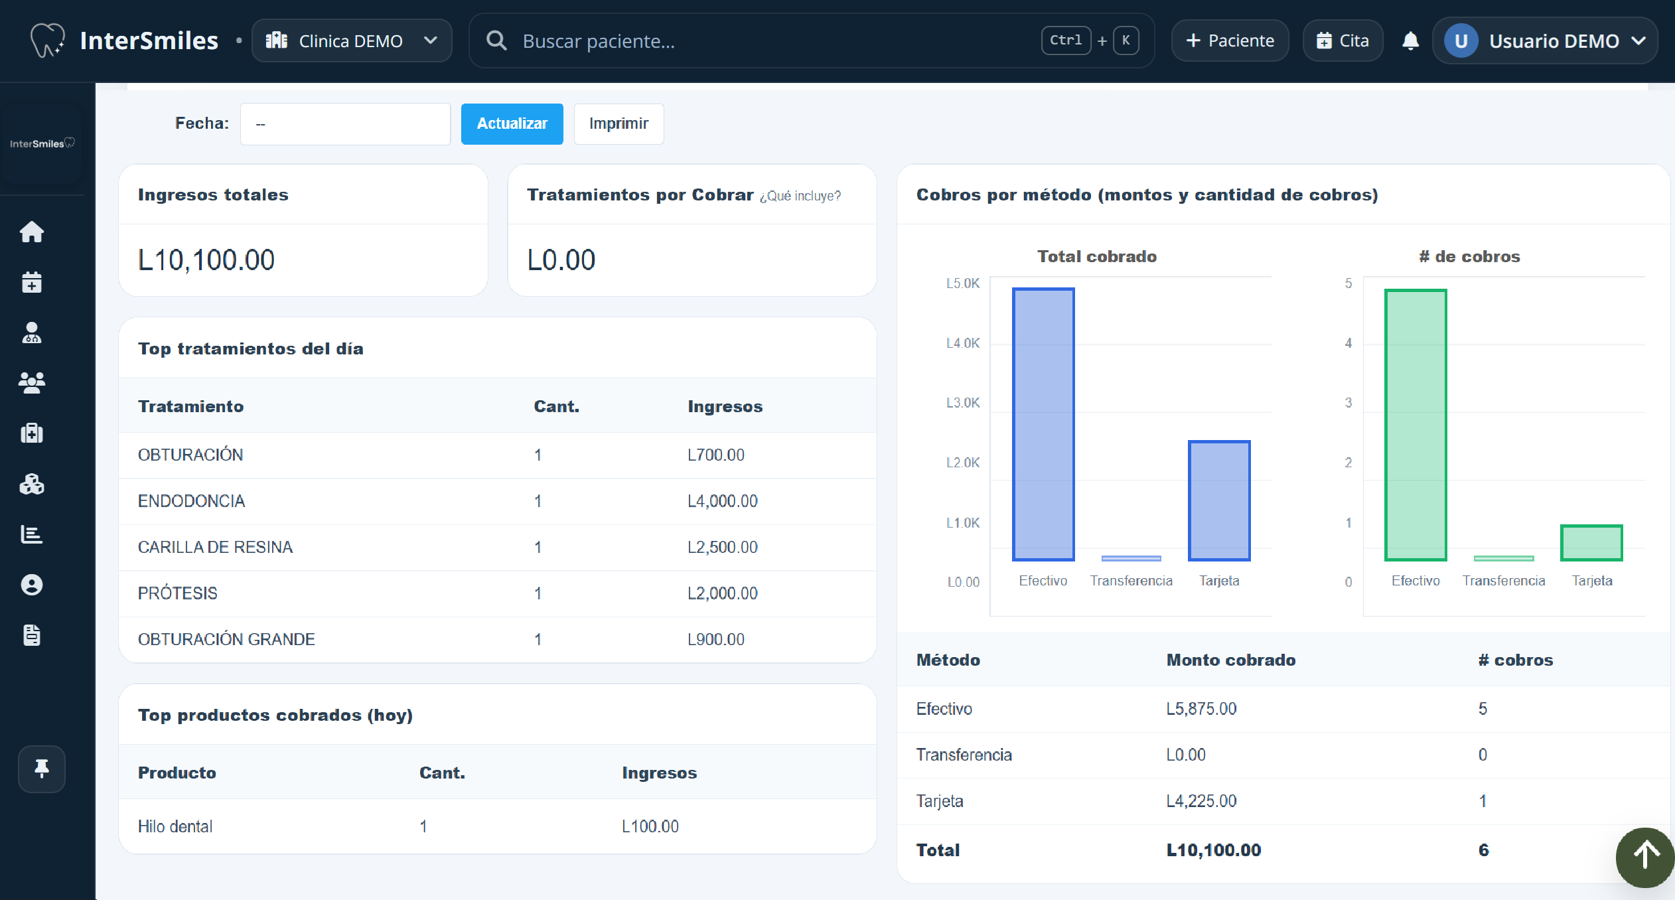Pin the sidebar with the thumbtack button
Image resolution: width=1675 pixels, height=900 pixels.
tap(42, 769)
